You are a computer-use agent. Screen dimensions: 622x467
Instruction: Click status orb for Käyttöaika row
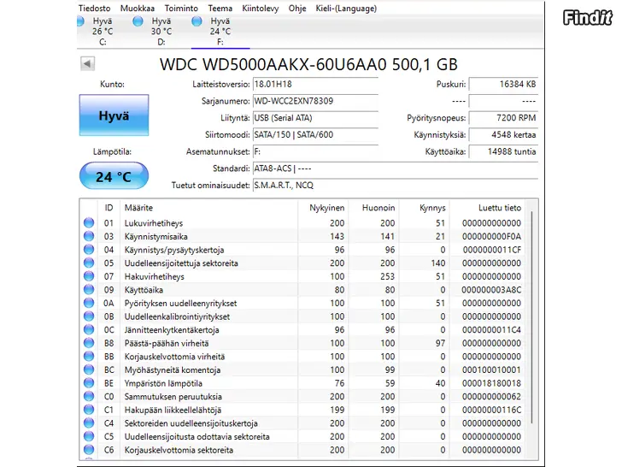pos(89,290)
